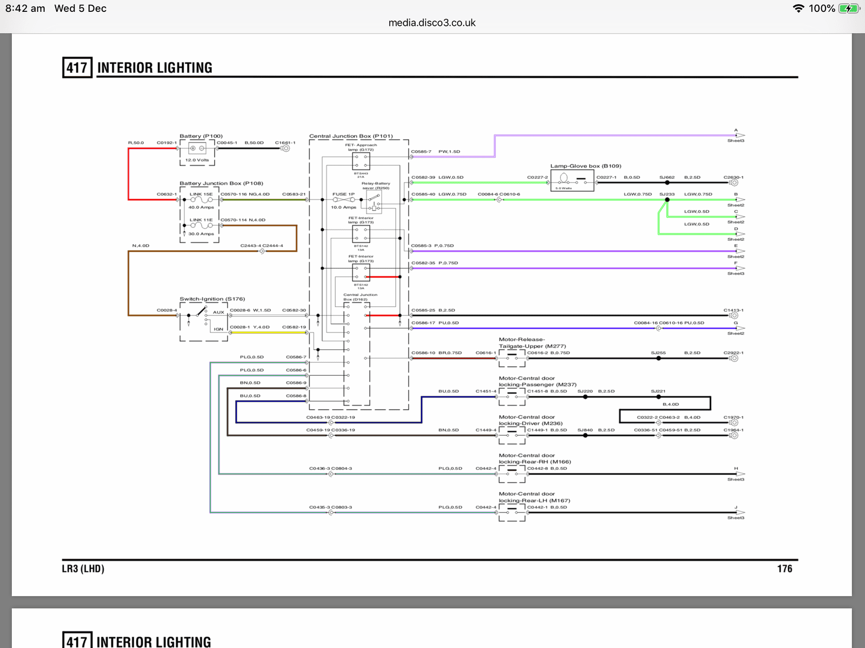
Task: Tap the C1964-1 ground eyelet symbol
Action: [734, 435]
